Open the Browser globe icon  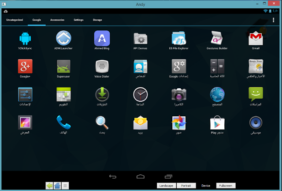(x=217, y=94)
